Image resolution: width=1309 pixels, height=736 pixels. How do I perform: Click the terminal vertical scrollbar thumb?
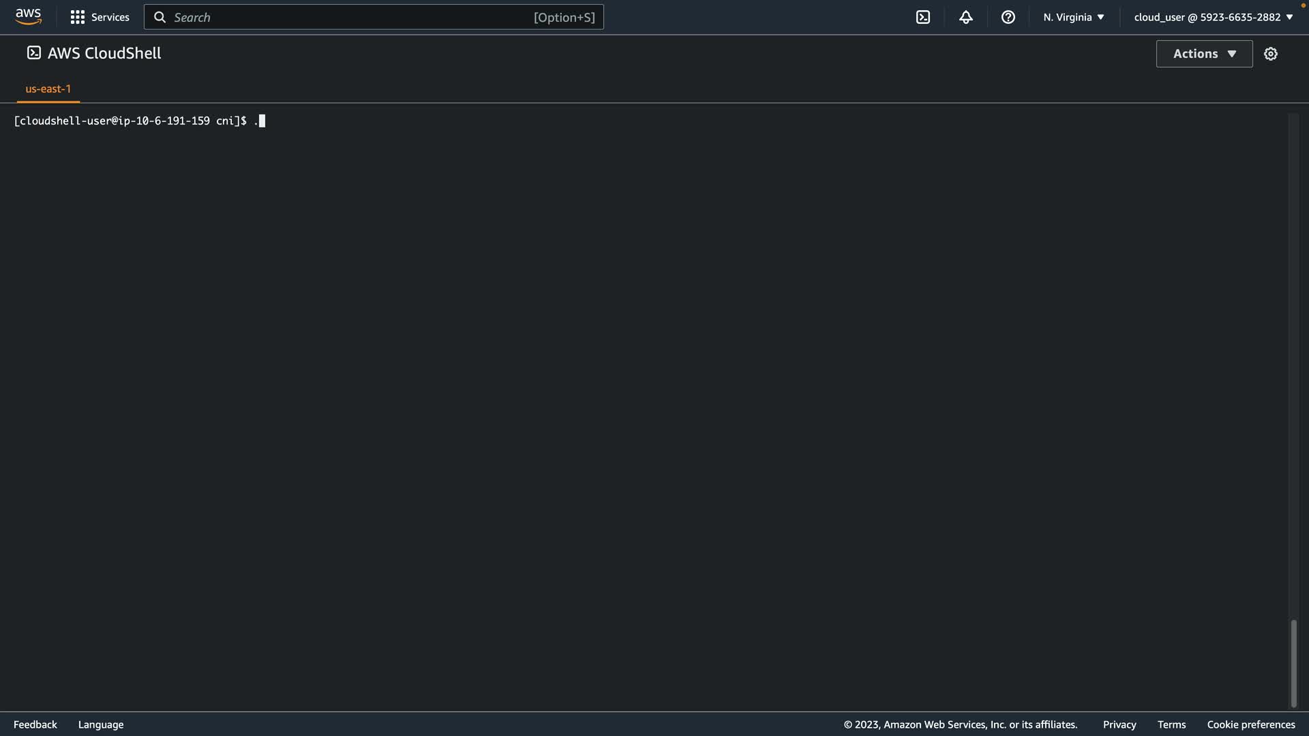pyautogui.click(x=1293, y=662)
